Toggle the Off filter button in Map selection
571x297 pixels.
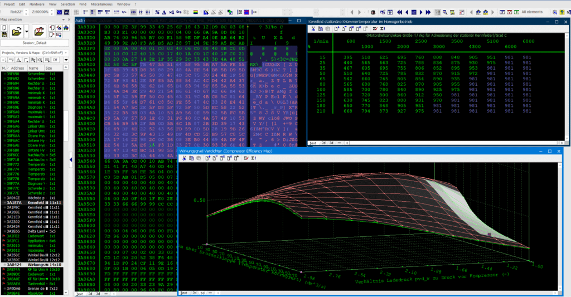pyautogui.click(x=54, y=61)
